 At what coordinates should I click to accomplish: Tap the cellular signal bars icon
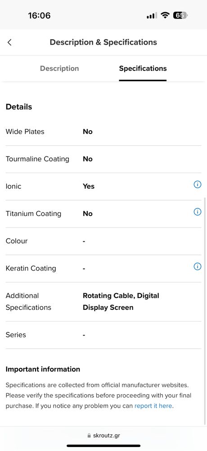click(152, 15)
